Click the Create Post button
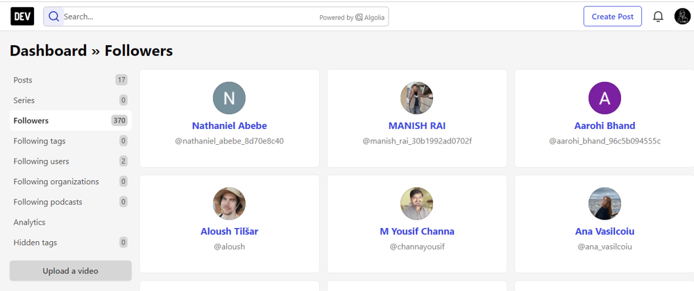694x291 pixels. tap(613, 17)
